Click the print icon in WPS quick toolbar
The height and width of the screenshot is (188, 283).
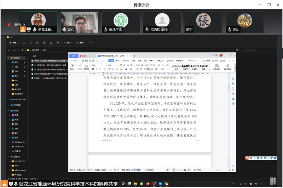[x=90, y=61]
